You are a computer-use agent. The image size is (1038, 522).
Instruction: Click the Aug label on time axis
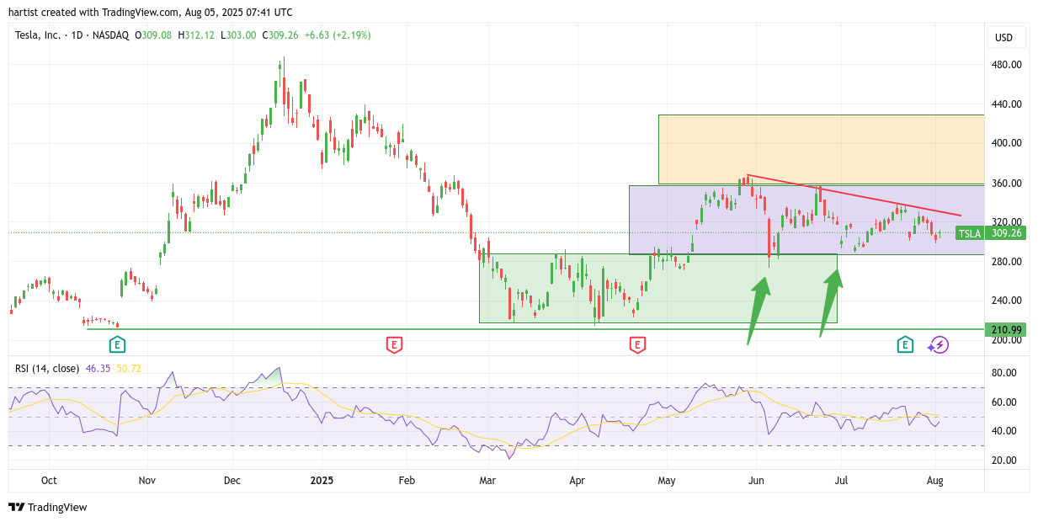tap(934, 481)
